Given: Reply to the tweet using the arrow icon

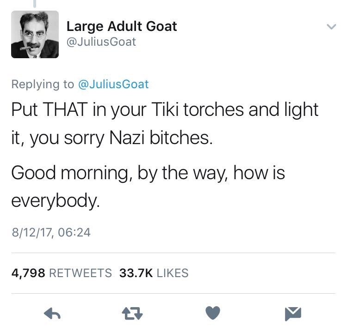Looking at the screenshot, I should click(52, 313).
